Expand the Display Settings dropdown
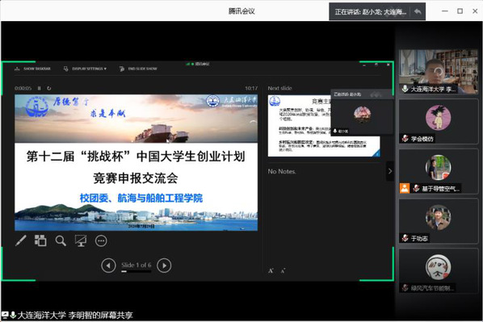 click(85, 69)
